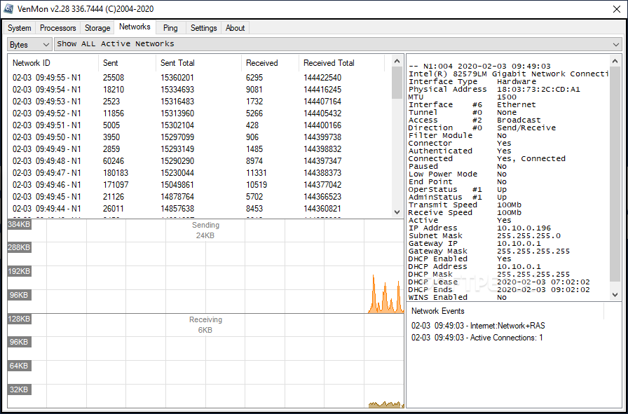Screen dimensions: 628x414
Task: Click the 384KB axis label on Sending graph
Action: click(x=19, y=224)
